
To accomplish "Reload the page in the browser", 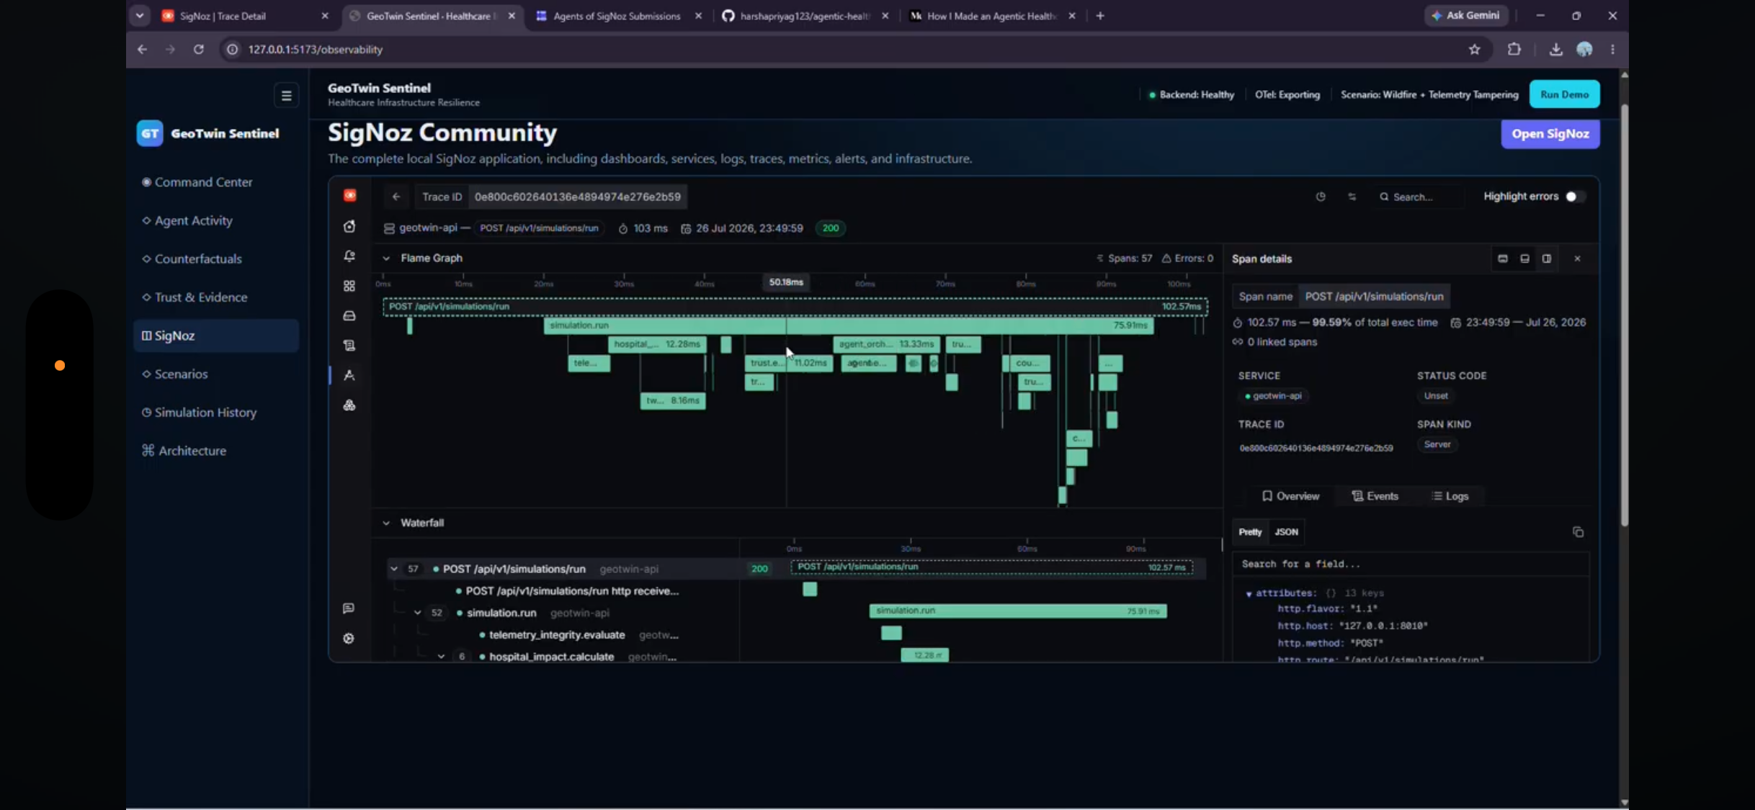I will coord(198,49).
